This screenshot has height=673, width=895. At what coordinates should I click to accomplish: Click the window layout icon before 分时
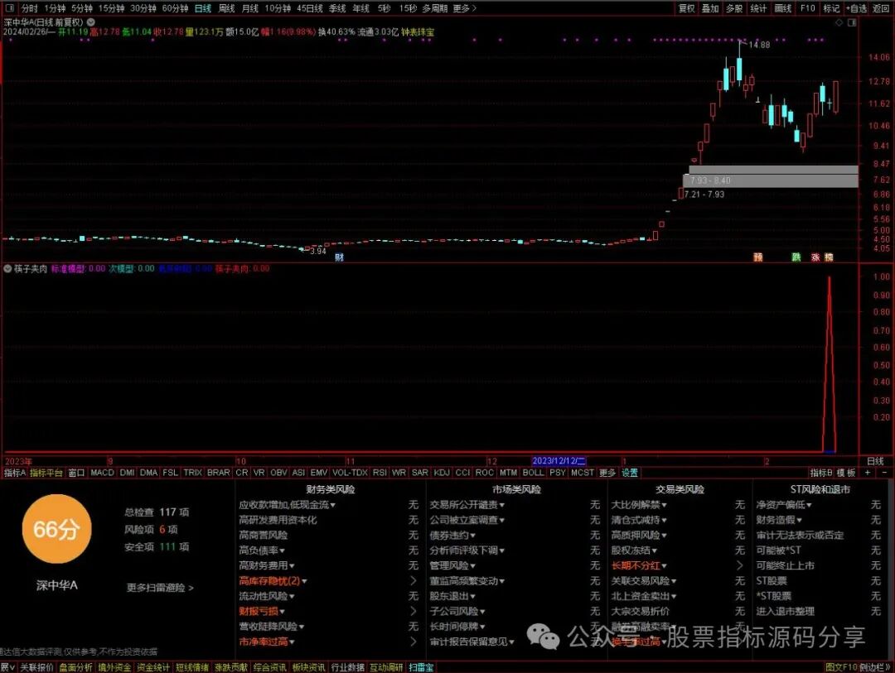click(x=9, y=8)
